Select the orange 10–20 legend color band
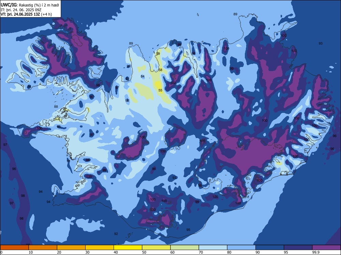 click(x=43, y=248)
